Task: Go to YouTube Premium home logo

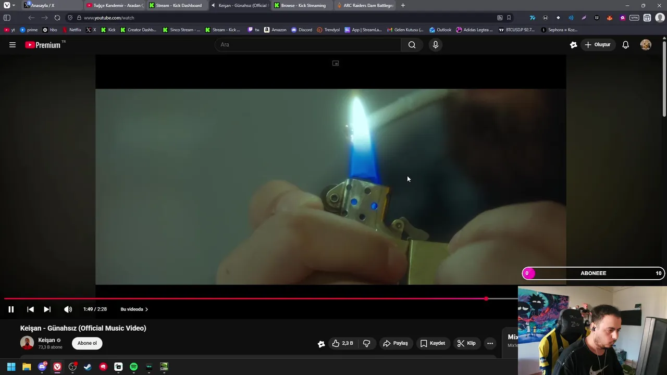Action: coord(43,45)
